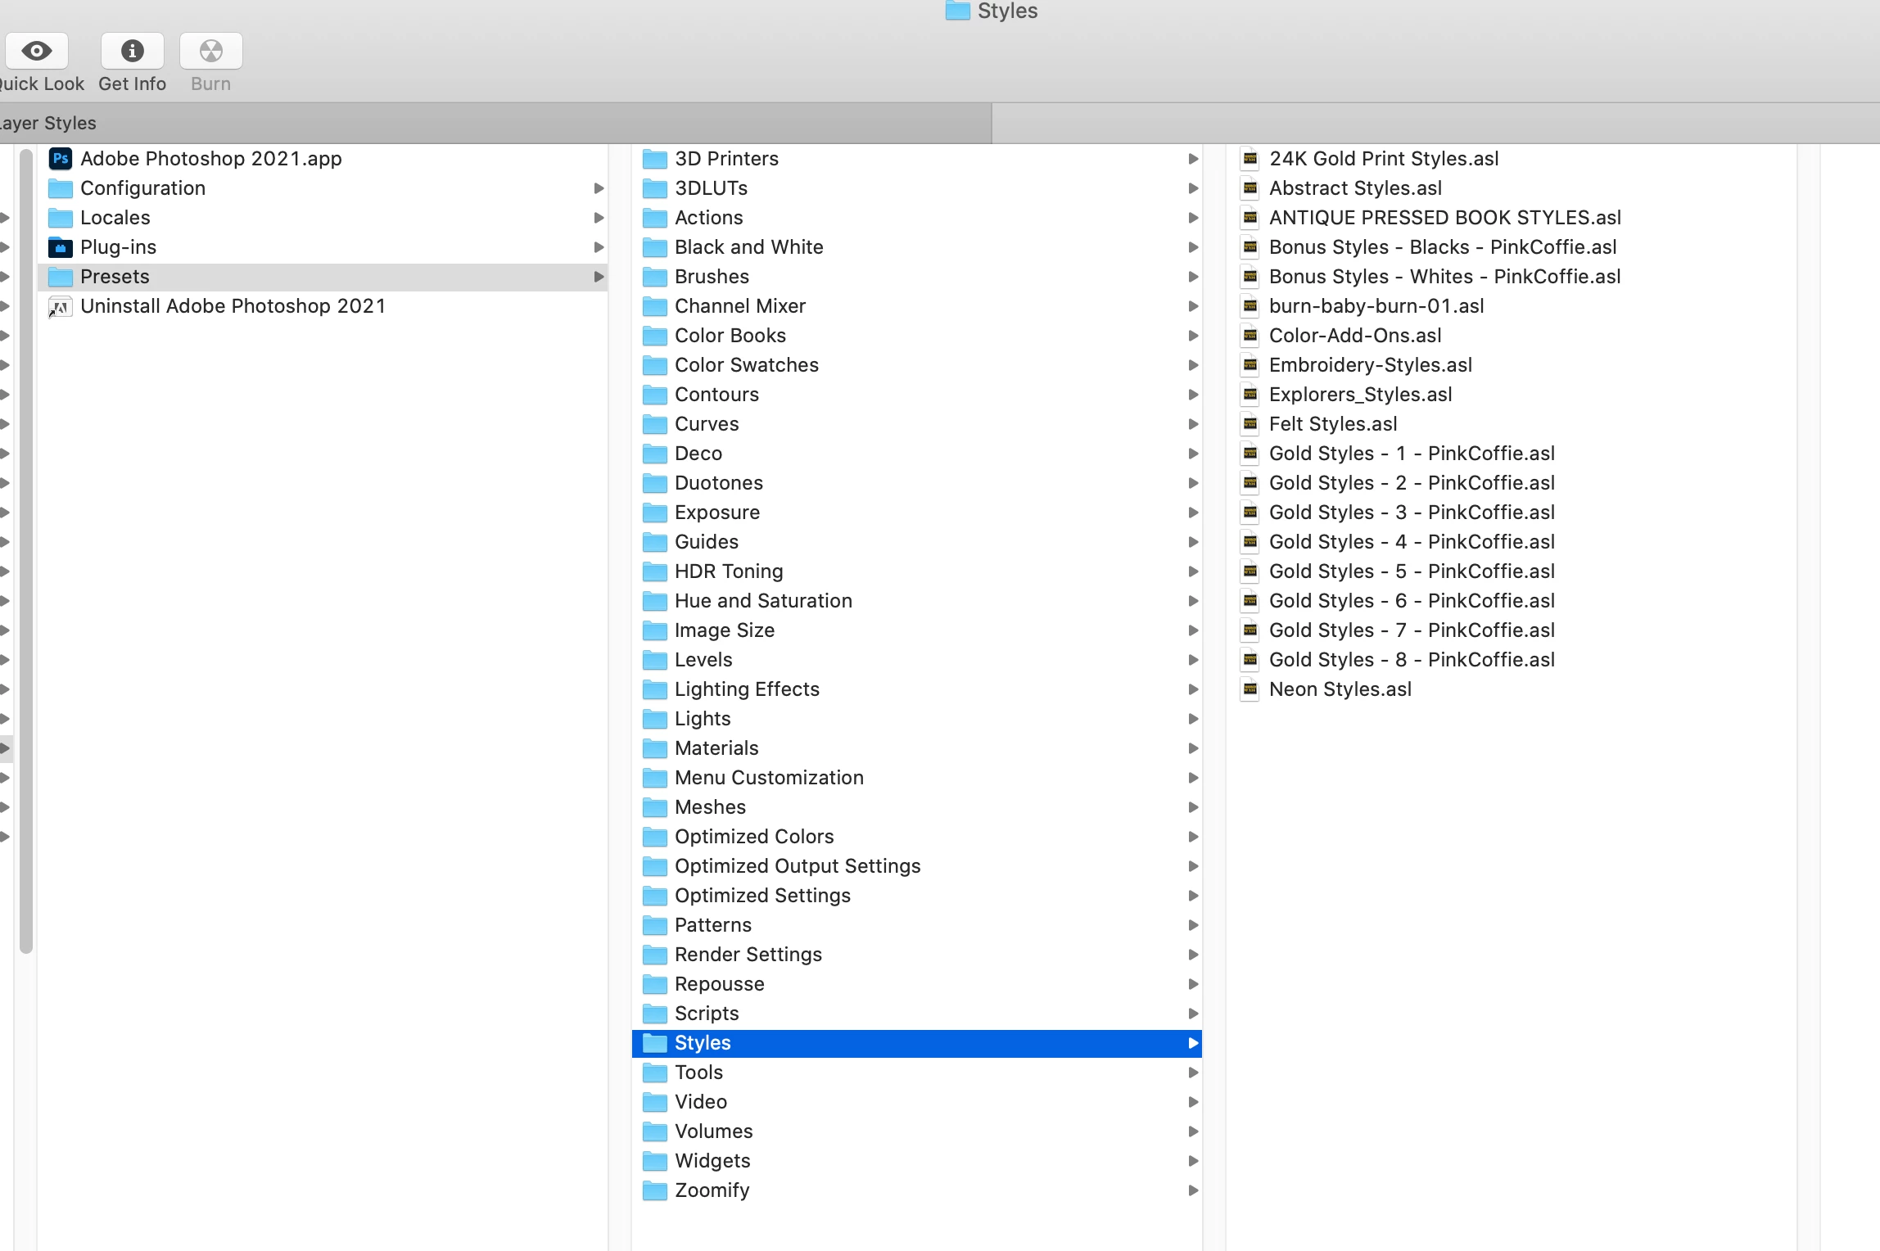Click the Plug-ins folder icon
The width and height of the screenshot is (1880, 1251).
point(61,247)
